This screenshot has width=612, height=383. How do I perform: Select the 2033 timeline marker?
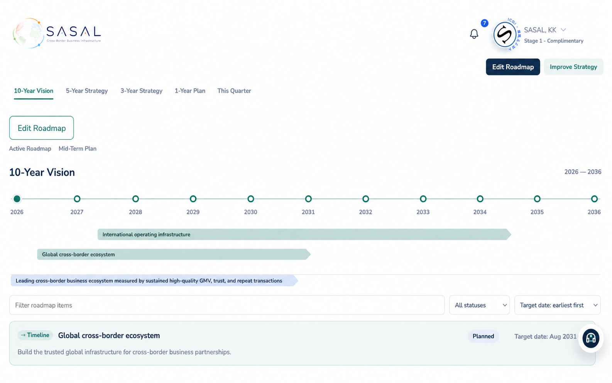pyautogui.click(x=423, y=199)
